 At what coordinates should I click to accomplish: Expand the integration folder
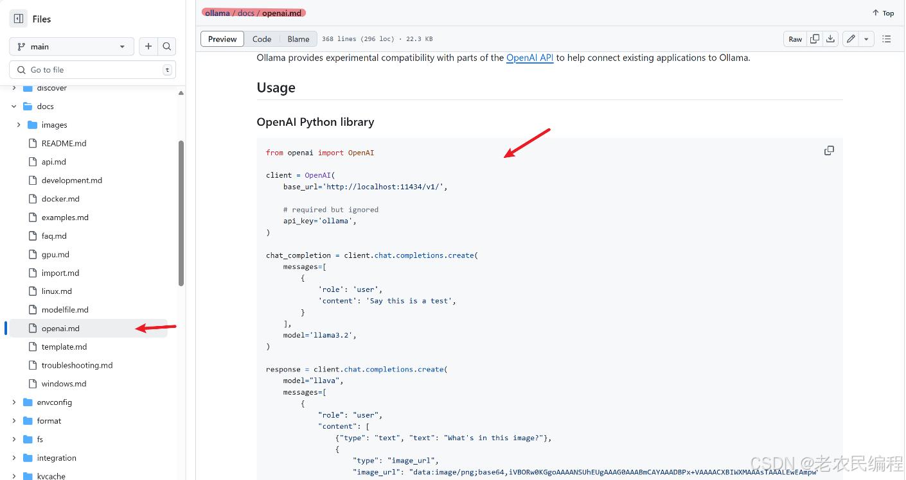(13, 457)
